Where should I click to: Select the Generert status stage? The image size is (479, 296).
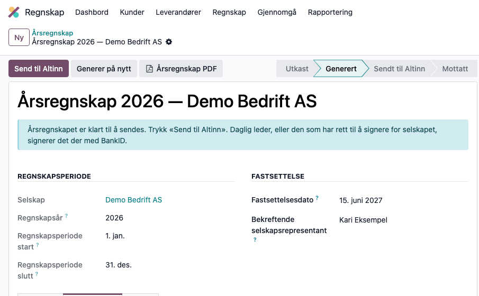click(341, 69)
